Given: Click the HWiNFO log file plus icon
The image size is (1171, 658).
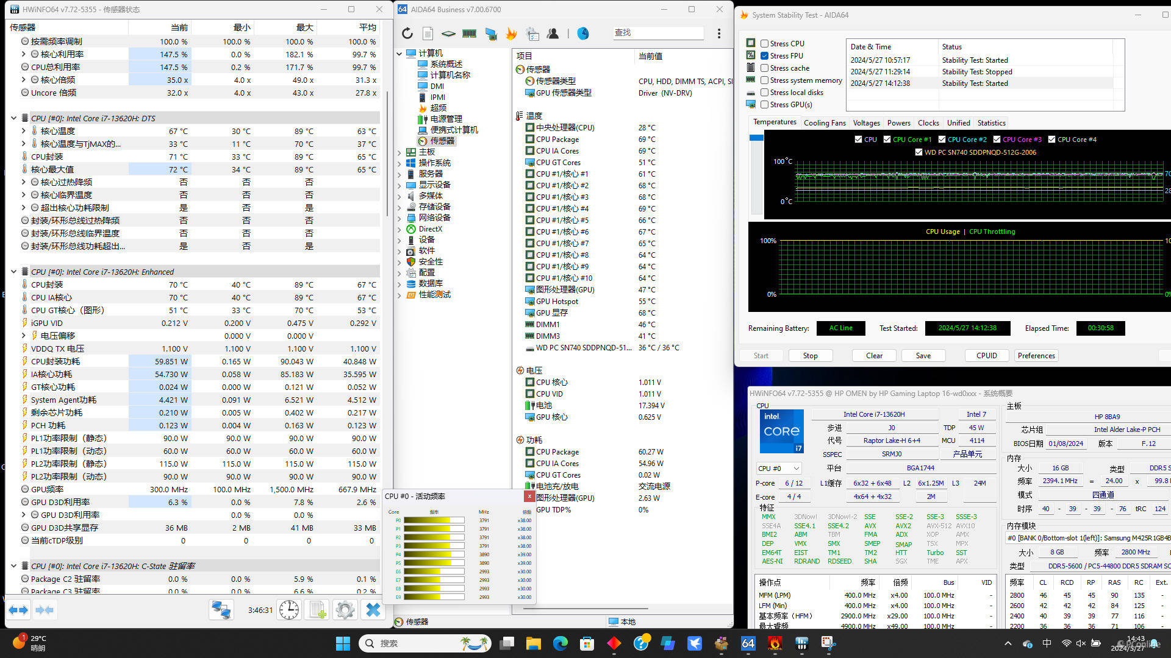Looking at the screenshot, I should [x=317, y=609].
